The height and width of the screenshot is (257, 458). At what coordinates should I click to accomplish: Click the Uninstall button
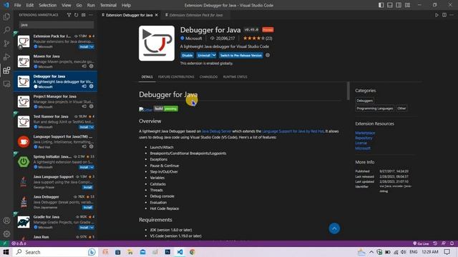tap(204, 56)
